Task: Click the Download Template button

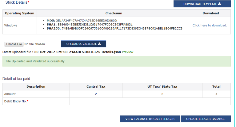Action: pos(202,4)
